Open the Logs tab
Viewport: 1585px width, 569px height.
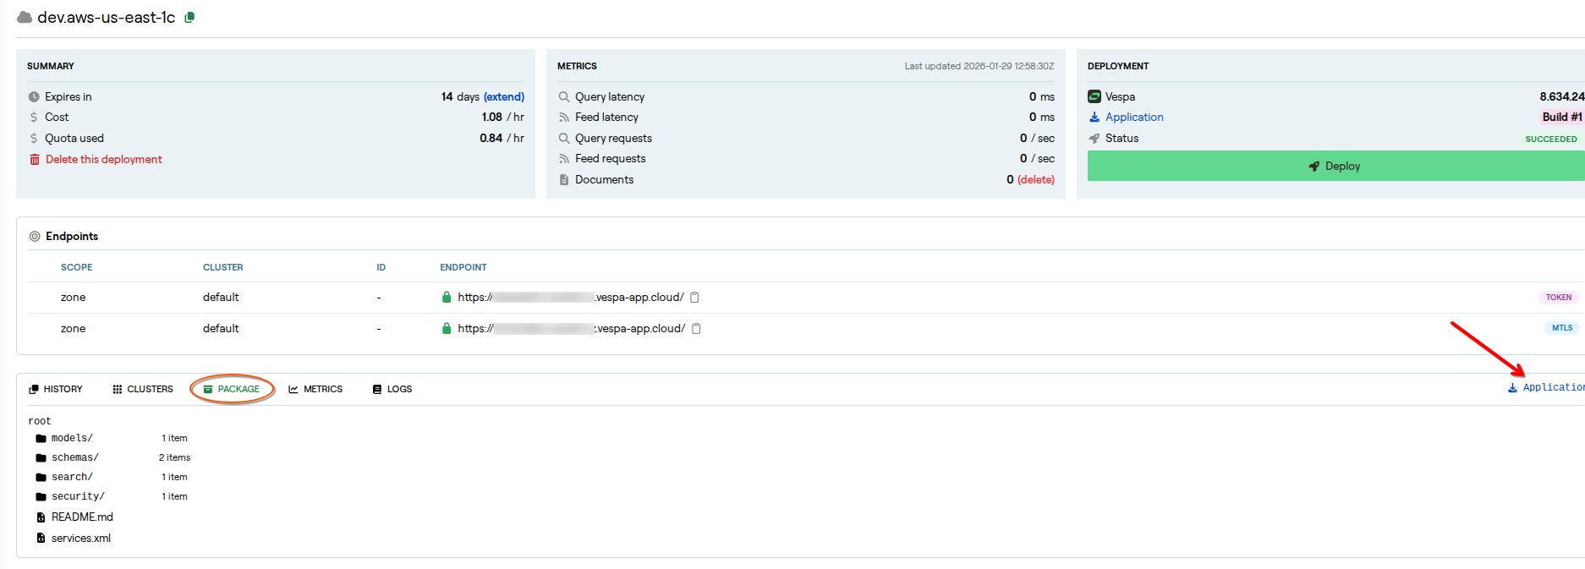[392, 390]
